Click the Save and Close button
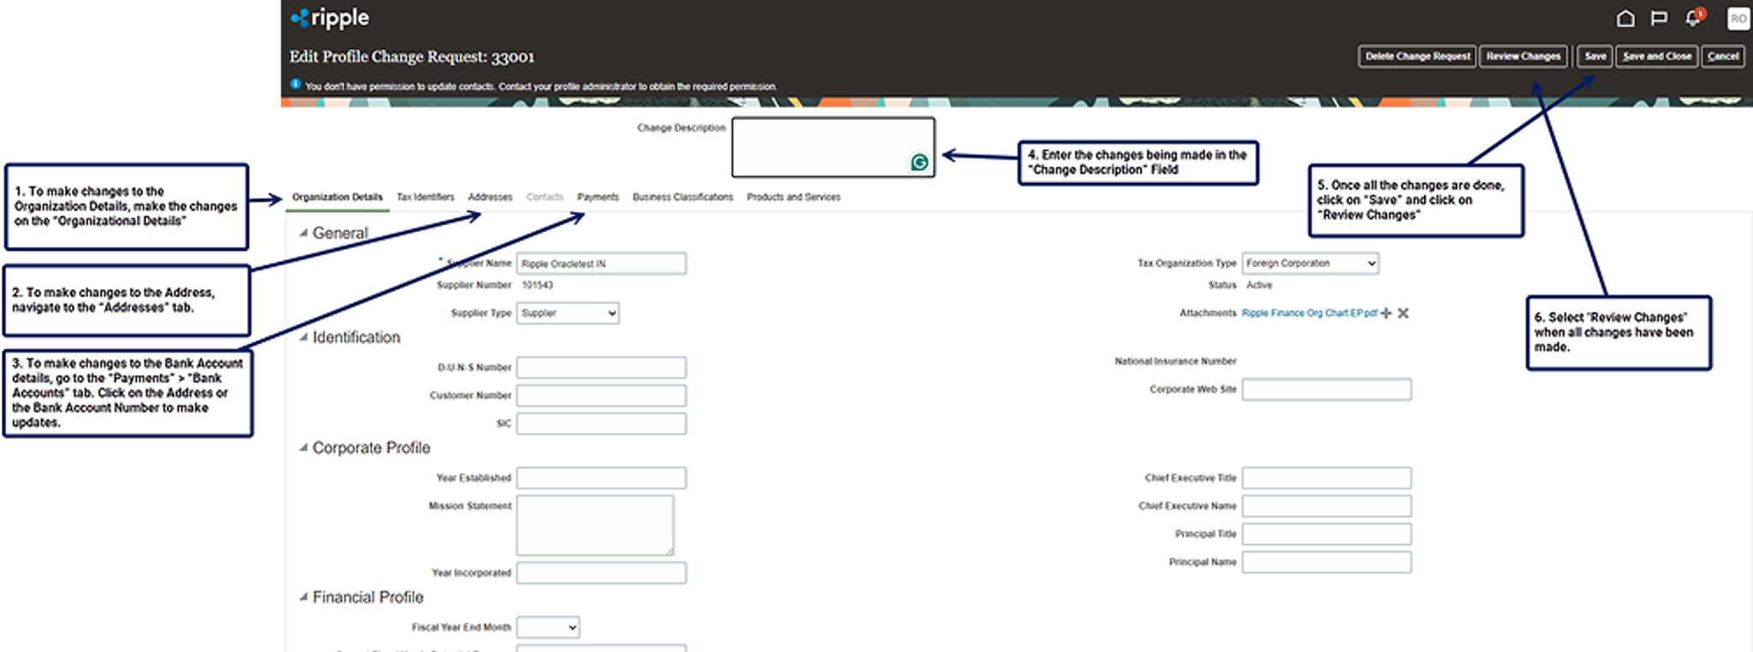Image resolution: width=1753 pixels, height=652 pixels. [x=1657, y=56]
